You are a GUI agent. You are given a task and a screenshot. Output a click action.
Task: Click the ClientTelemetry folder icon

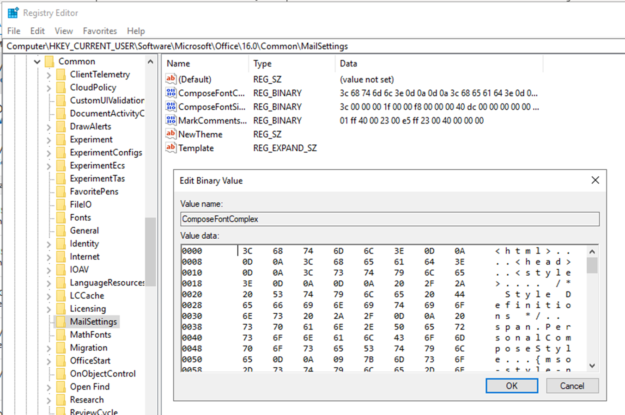coord(61,74)
